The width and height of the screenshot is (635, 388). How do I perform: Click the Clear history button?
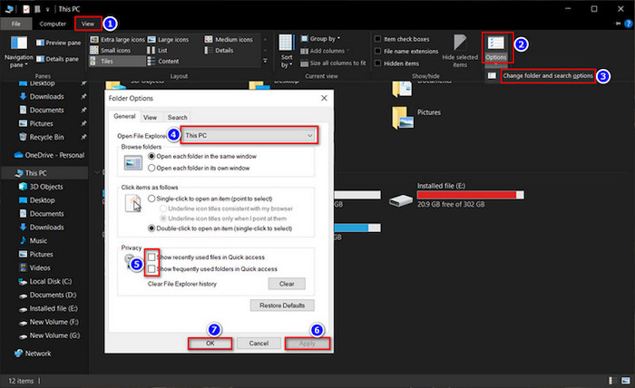pos(287,284)
